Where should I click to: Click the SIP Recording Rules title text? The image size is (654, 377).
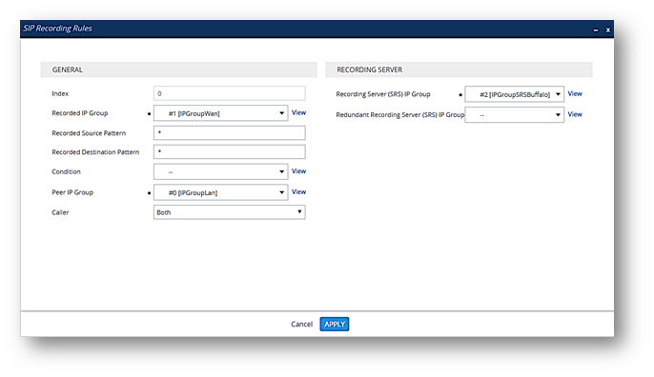pos(57,29)
